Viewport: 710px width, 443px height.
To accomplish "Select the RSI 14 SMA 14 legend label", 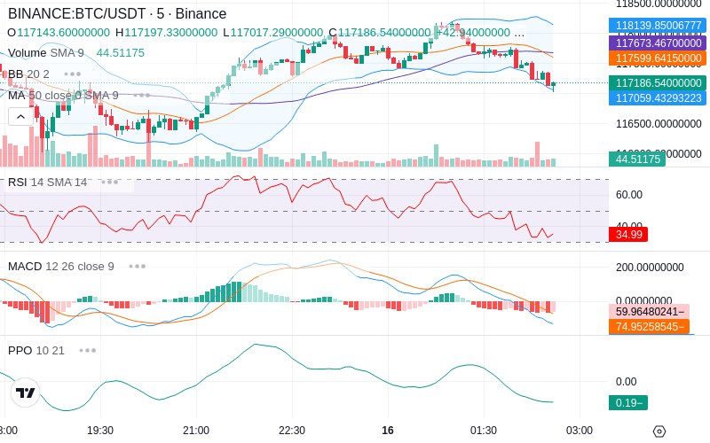I will (48, 183).
